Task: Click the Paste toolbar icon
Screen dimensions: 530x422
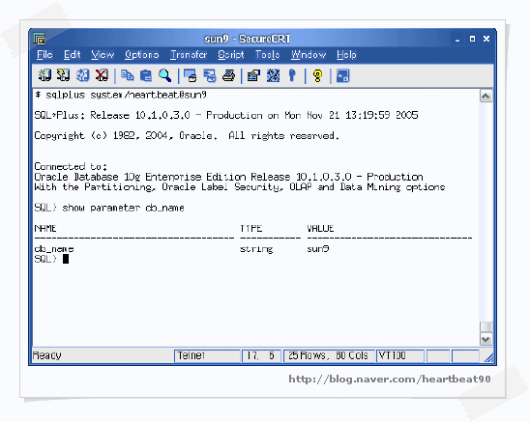Action: pyautogui.click(x=146, y=75)
